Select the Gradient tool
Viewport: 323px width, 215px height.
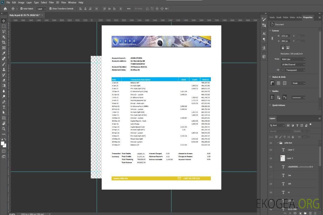[x=4, y=86]
